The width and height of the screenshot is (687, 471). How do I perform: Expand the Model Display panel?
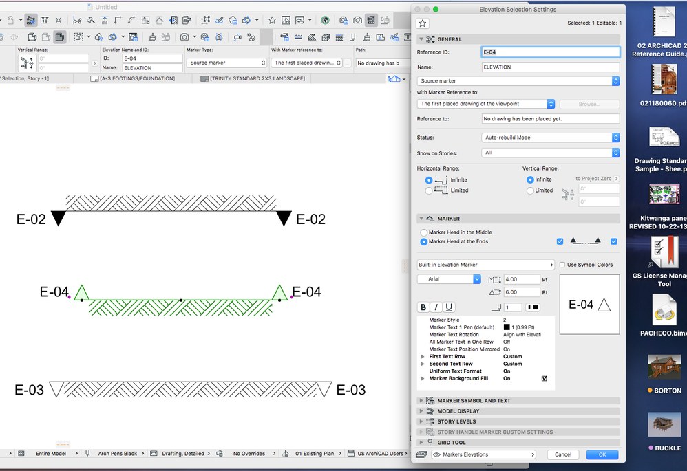(421, 411)
